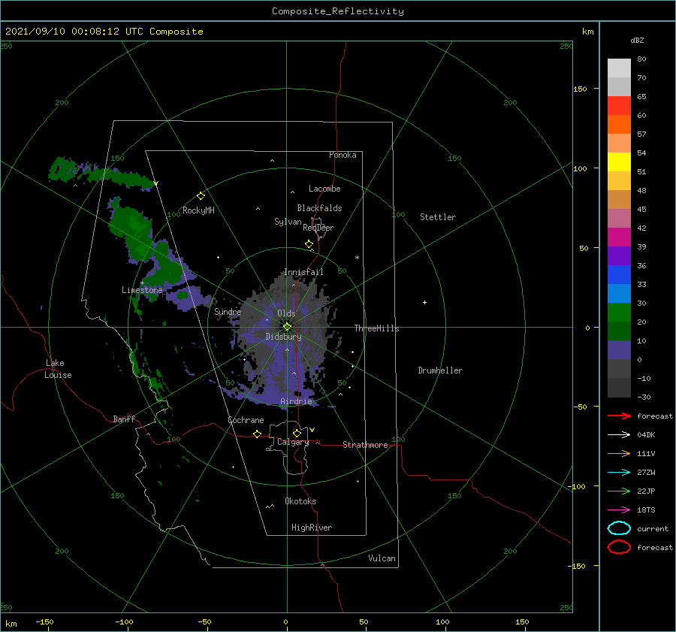Image resolution: width=676 pixels, height=632 pixels.
Task: Click the white asterisk marker east of Innisfail
Action: (357, 258)
